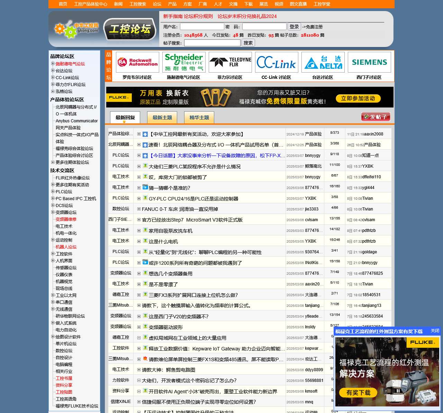Image resolution: width=443 pixels, height=413 pixels.
Task: Open the Siemens brand logo
Action: click(369, 62)
